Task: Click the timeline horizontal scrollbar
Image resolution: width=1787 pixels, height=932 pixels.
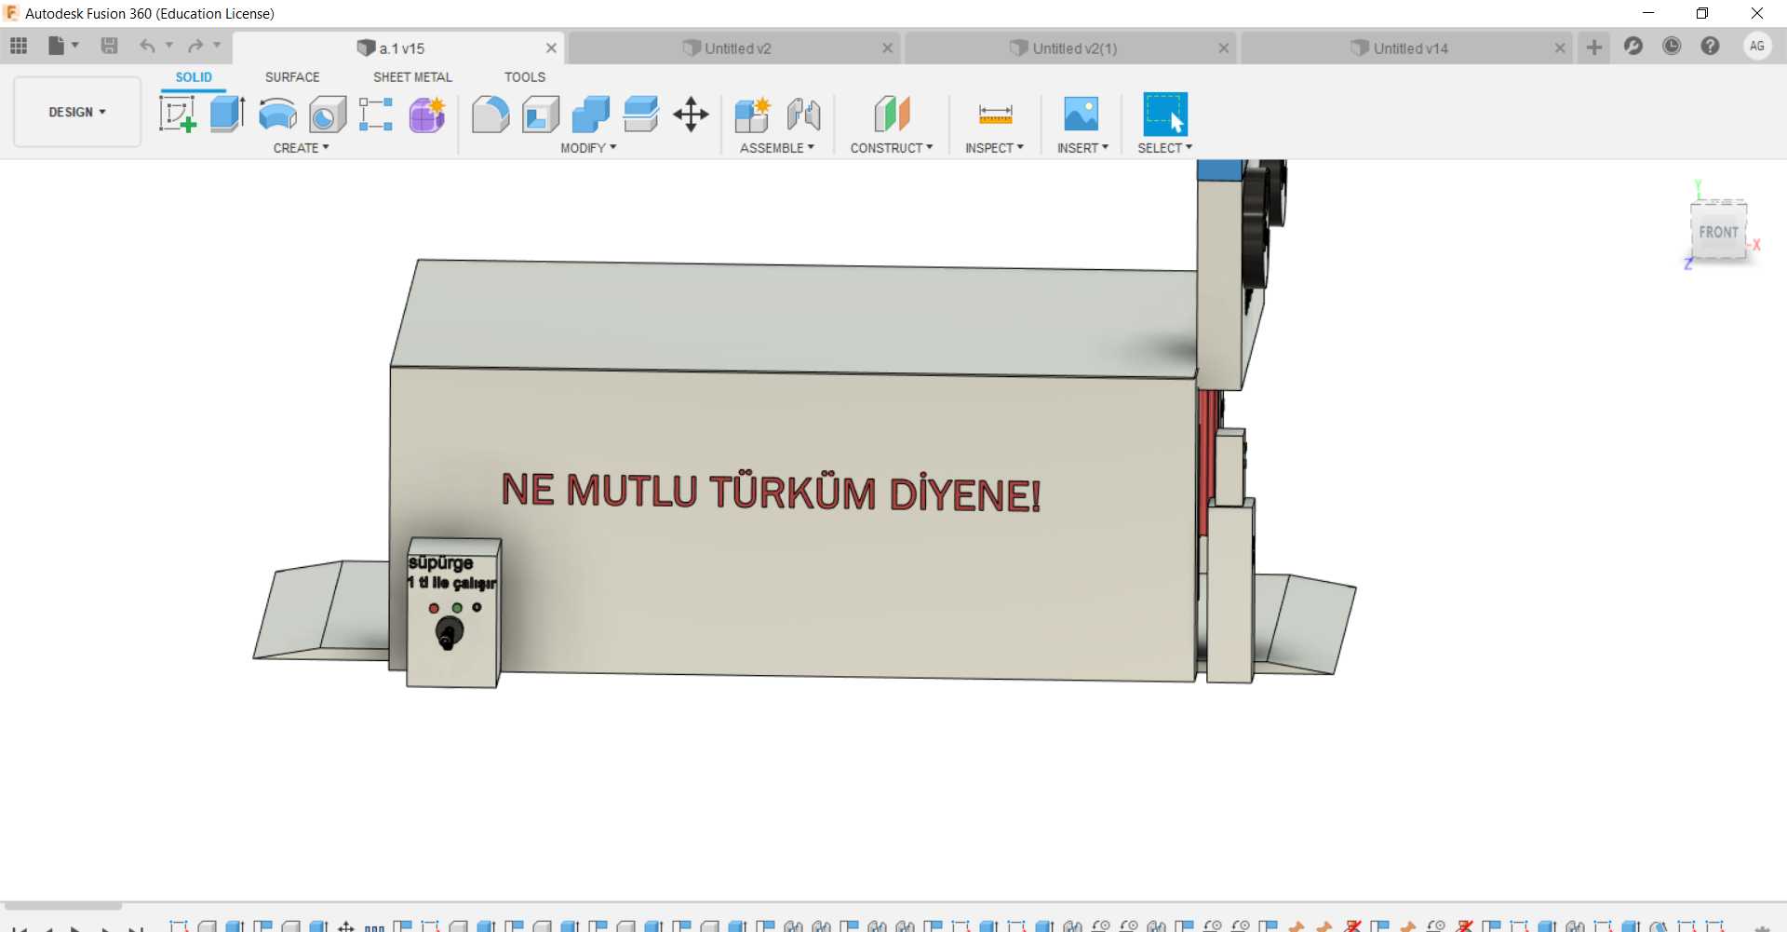Action: [x=63, y=905]
